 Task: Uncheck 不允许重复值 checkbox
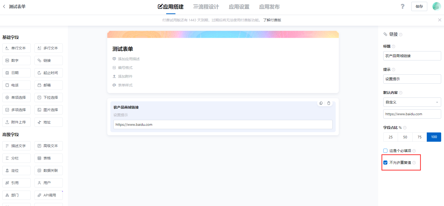click(385, 163)
